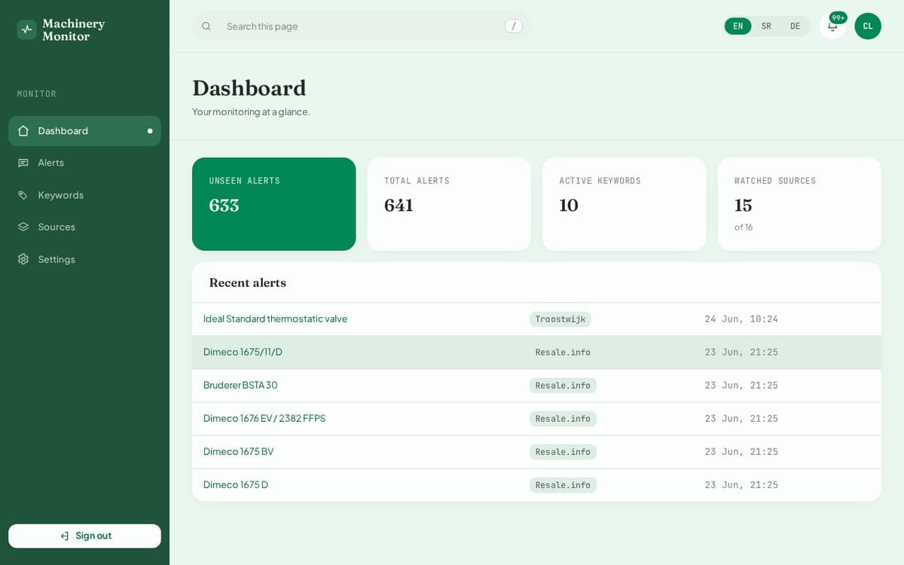Open notifications bell with 99+ badge
This screenshot has width=904, height=565.
click(832, 26)
